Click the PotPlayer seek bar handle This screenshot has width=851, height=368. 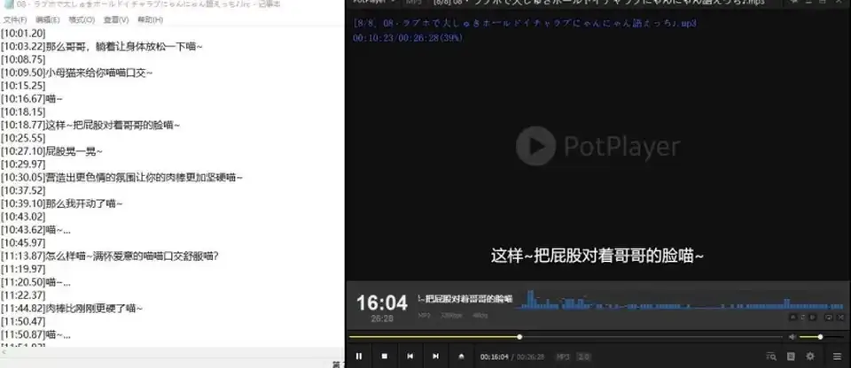[519, 337]
